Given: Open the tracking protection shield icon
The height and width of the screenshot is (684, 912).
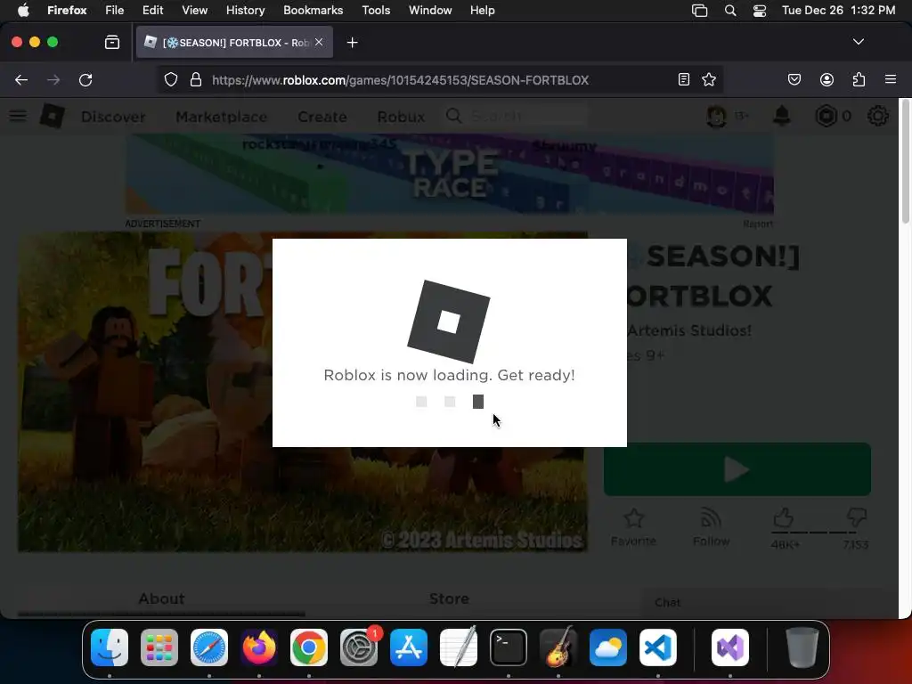Looking at the screenshot, I should (170, 79).
